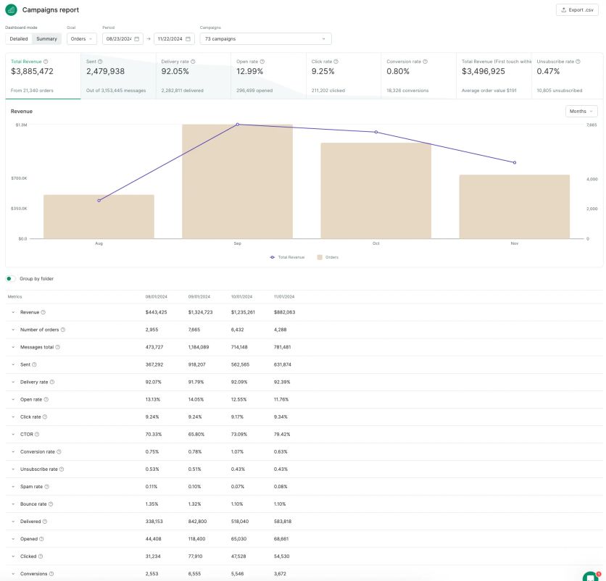This screenshot has width=606, height=581.
Task: Expand the Conversion rate table row
Action: point(13,451)
